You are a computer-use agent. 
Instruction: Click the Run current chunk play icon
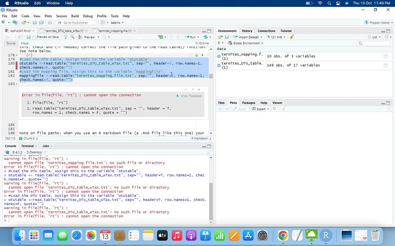pos(202,55)
